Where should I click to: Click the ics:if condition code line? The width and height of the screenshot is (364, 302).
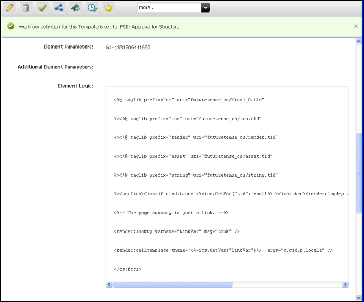point(231,194)
